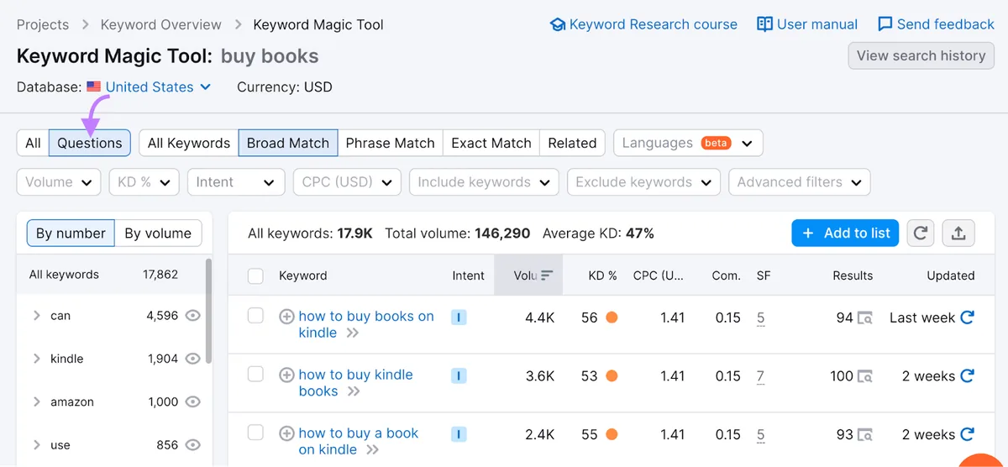The height and width of the screenshot is (467, 1008).
Task: Click plus icon for how to buy kindle books
Action: (x=286, y=375)
